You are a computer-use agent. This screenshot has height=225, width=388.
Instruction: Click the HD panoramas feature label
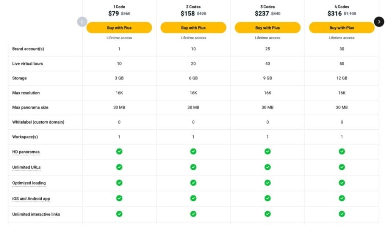pyautogui.click(x=26, y=152)
